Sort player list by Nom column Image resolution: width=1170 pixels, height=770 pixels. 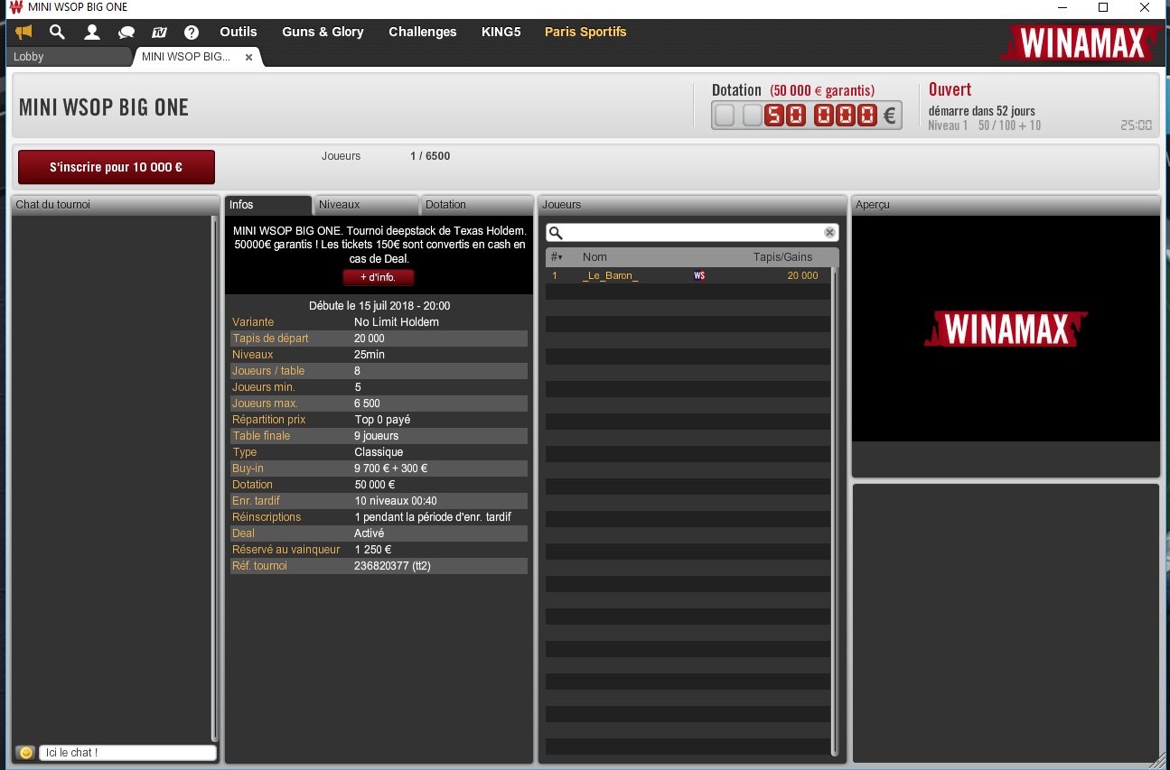tap(594, 257)
